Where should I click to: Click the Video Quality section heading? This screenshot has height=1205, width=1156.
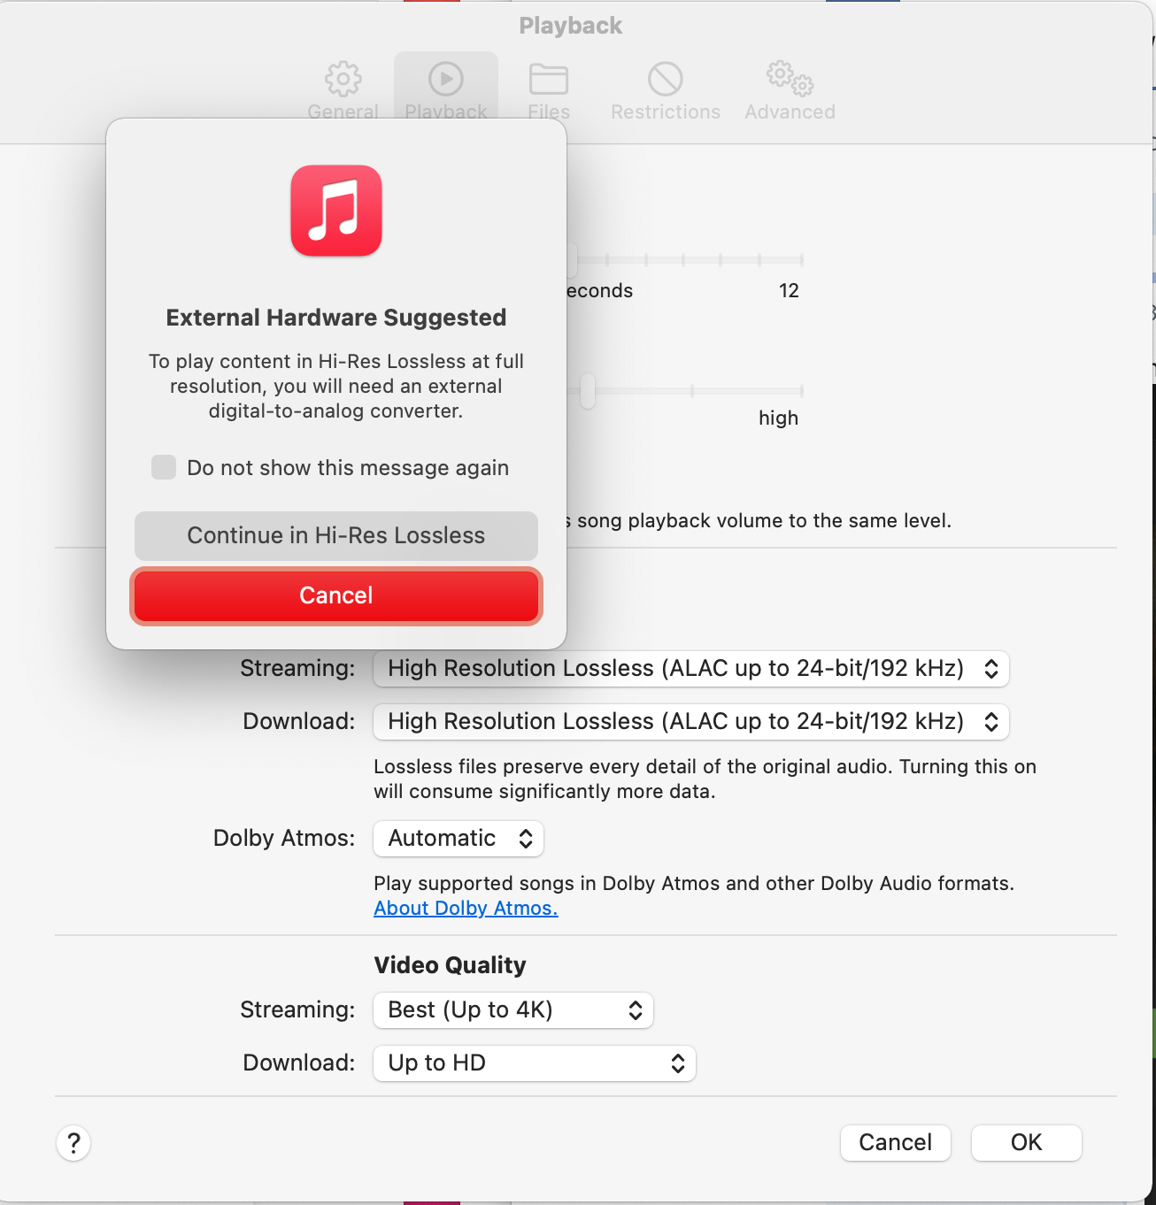[450, 965]
